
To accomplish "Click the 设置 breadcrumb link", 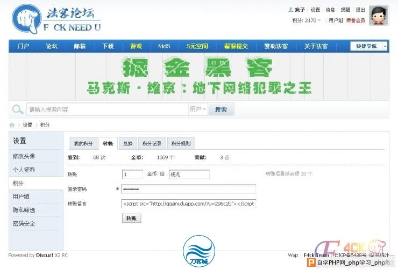I will pos(27,125).
